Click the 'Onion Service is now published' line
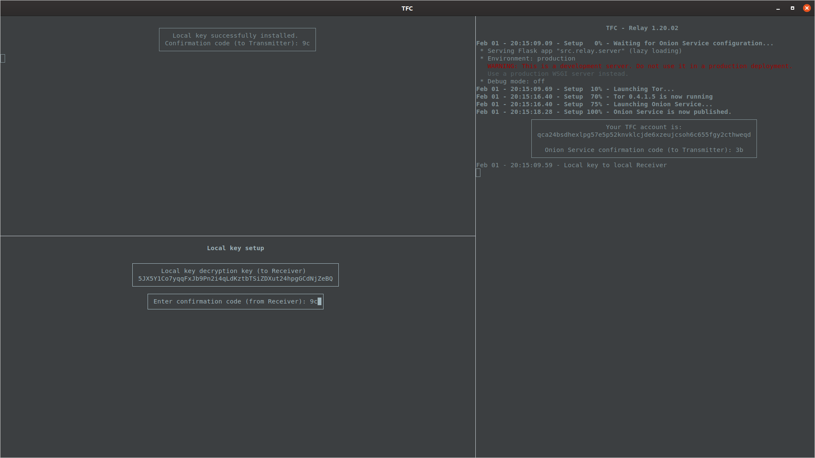 click(x=603, y=112)
